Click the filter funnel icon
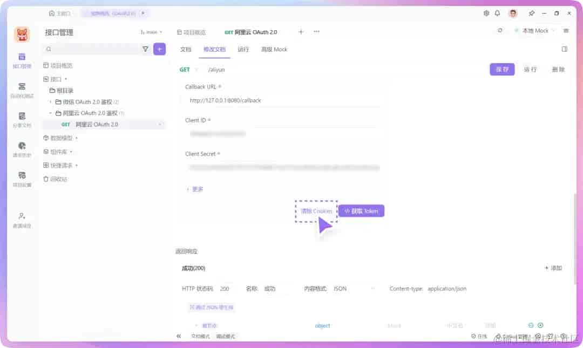This screenshot has height=348, width=583. coord(145,49)
